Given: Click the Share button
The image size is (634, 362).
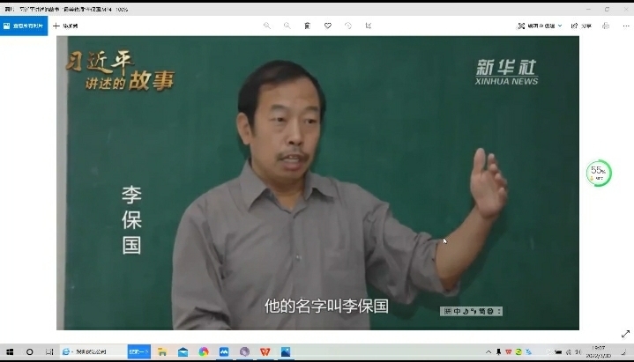Looking at the screenshot, I should pos(582,26).
